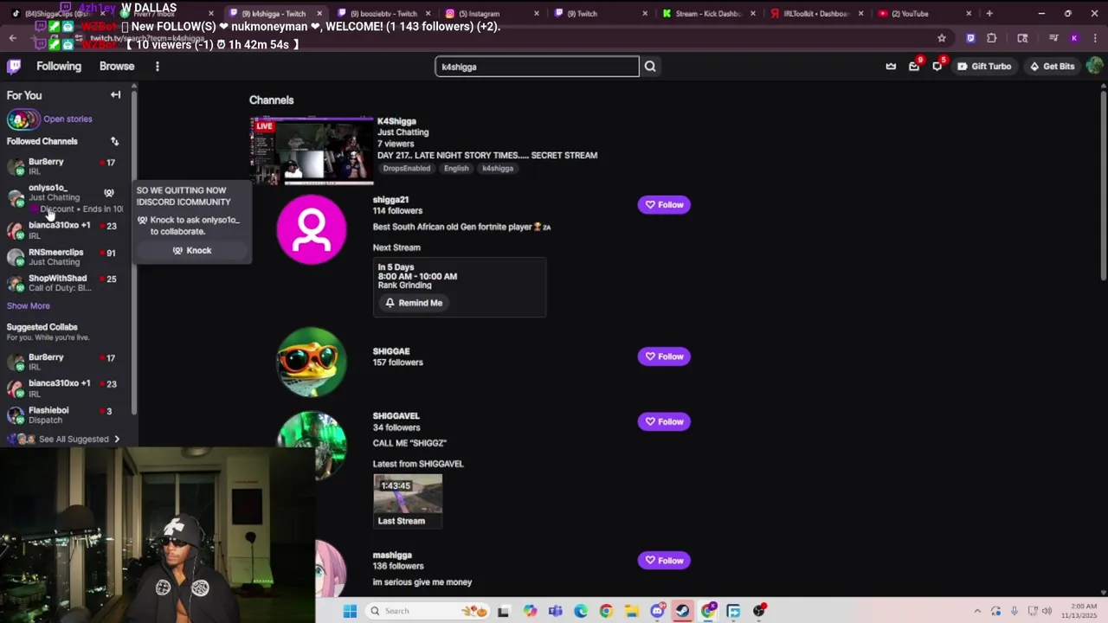Open the Prime loot crown icon
The width and height of the screenshot is (1108, 623).
(891, 67)
